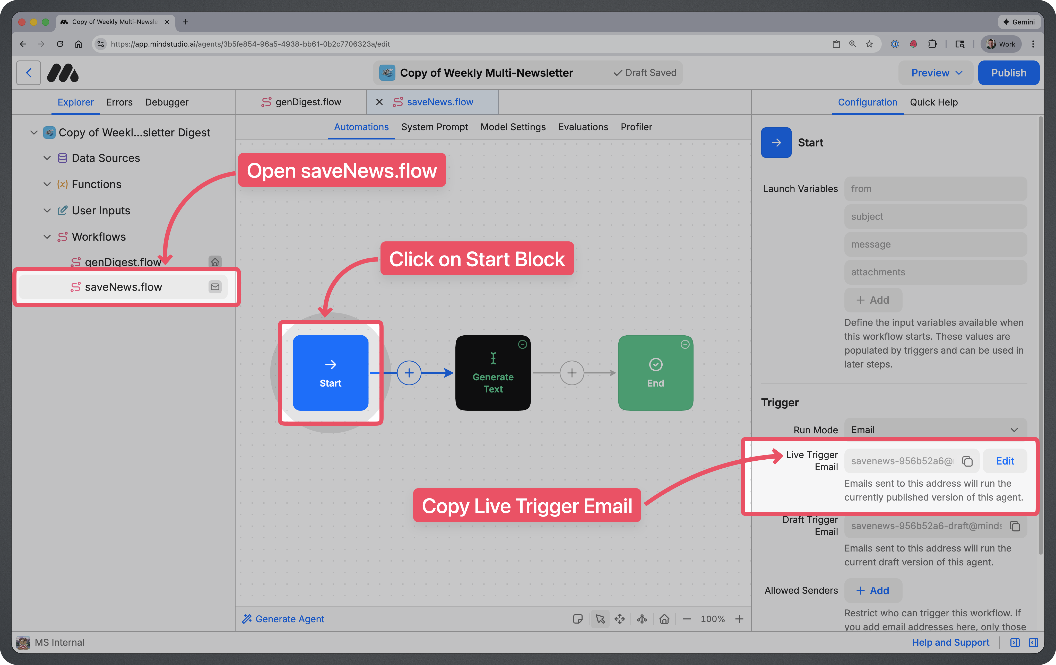Collapse the Workflows section in Explorer
This screenshot has height=665, width=1056.
tap(47, 237)
